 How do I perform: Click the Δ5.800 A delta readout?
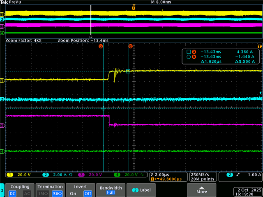(x=245, y=62)
